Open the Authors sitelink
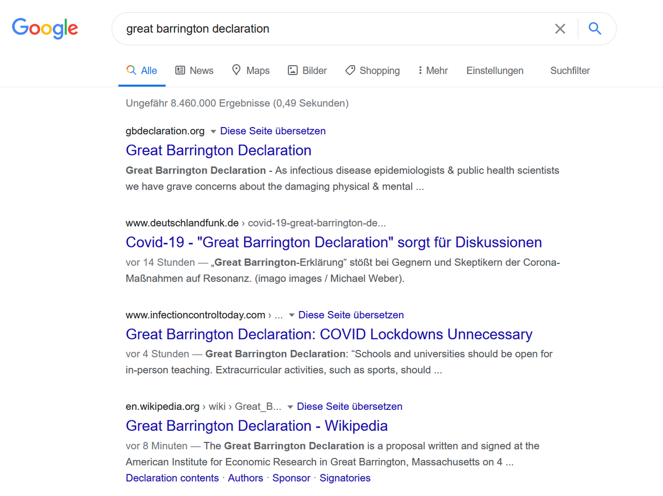This screenshot has height=496, width=663. (245, 478)
